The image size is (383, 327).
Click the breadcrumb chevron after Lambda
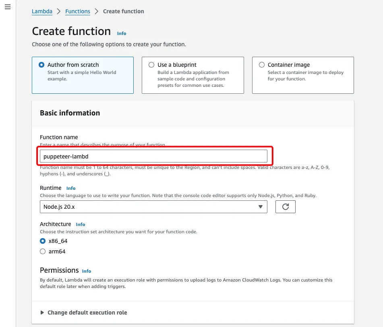click(59, 11)
